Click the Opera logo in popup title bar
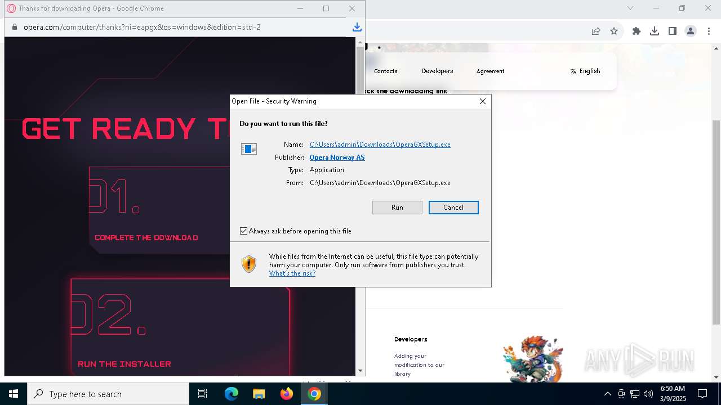 11,8
